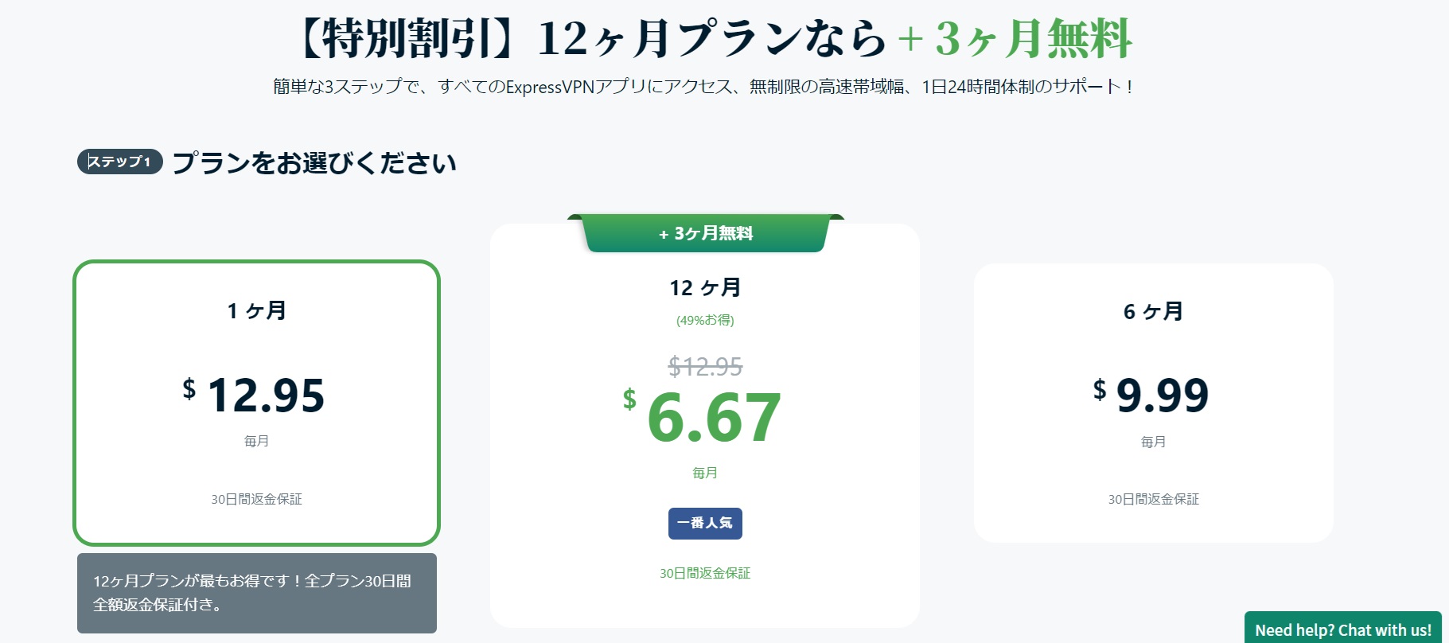Click the green +3ヶ月無料 text in headline
The height and width of the screenshot is (643, 1449).
[1015, 39]
